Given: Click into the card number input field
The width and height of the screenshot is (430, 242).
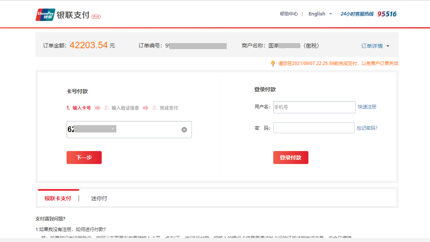Looking at the screenshot, I should tap(129, 130).
